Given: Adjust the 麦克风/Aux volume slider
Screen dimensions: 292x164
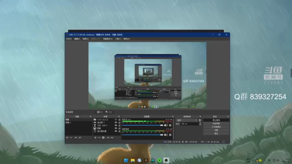Looking at the screenshot, I should tap(143, 125).
